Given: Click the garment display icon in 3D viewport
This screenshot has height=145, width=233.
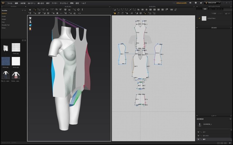Looking at the screenshot, I should click(x=30, y=18).
